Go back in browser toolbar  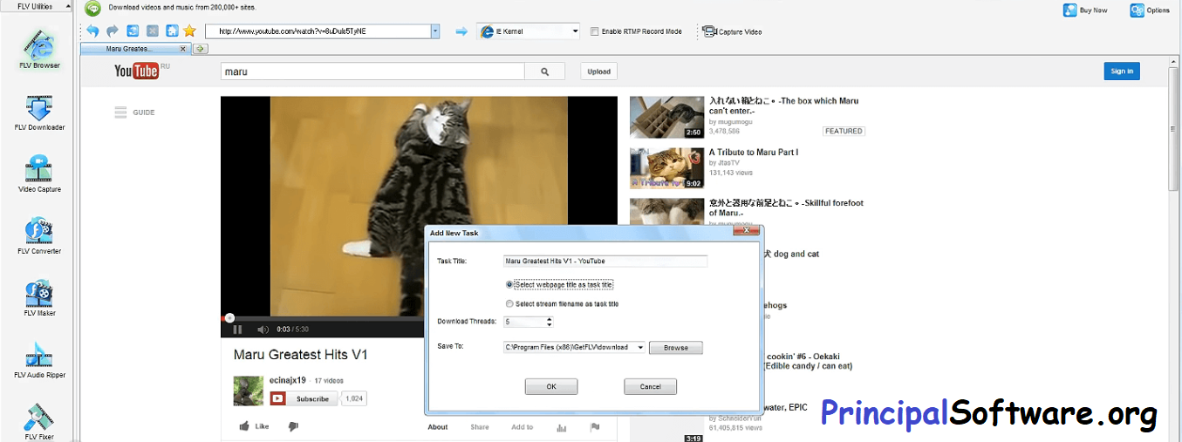(92, 31)
